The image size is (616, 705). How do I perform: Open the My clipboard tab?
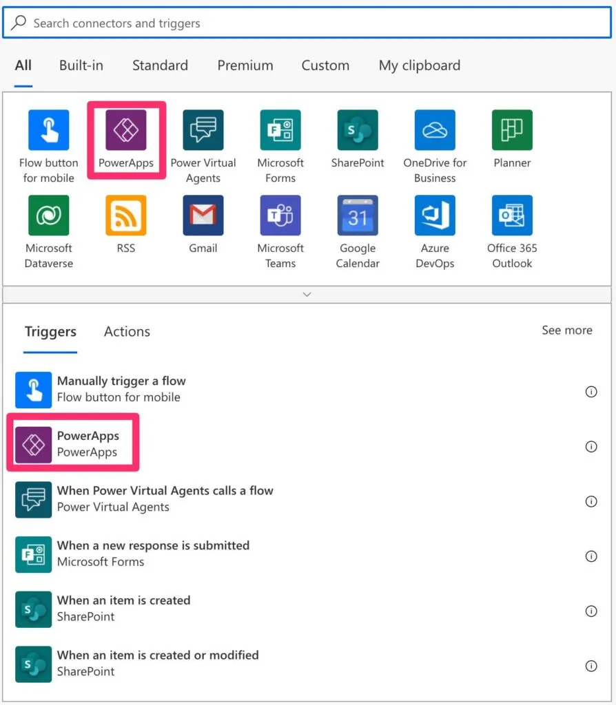point(419,65)
